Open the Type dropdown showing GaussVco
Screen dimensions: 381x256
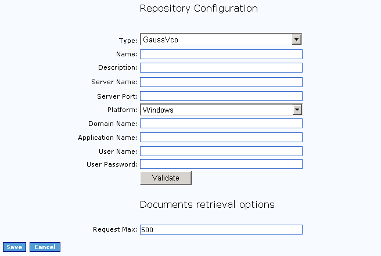(221, 39)
